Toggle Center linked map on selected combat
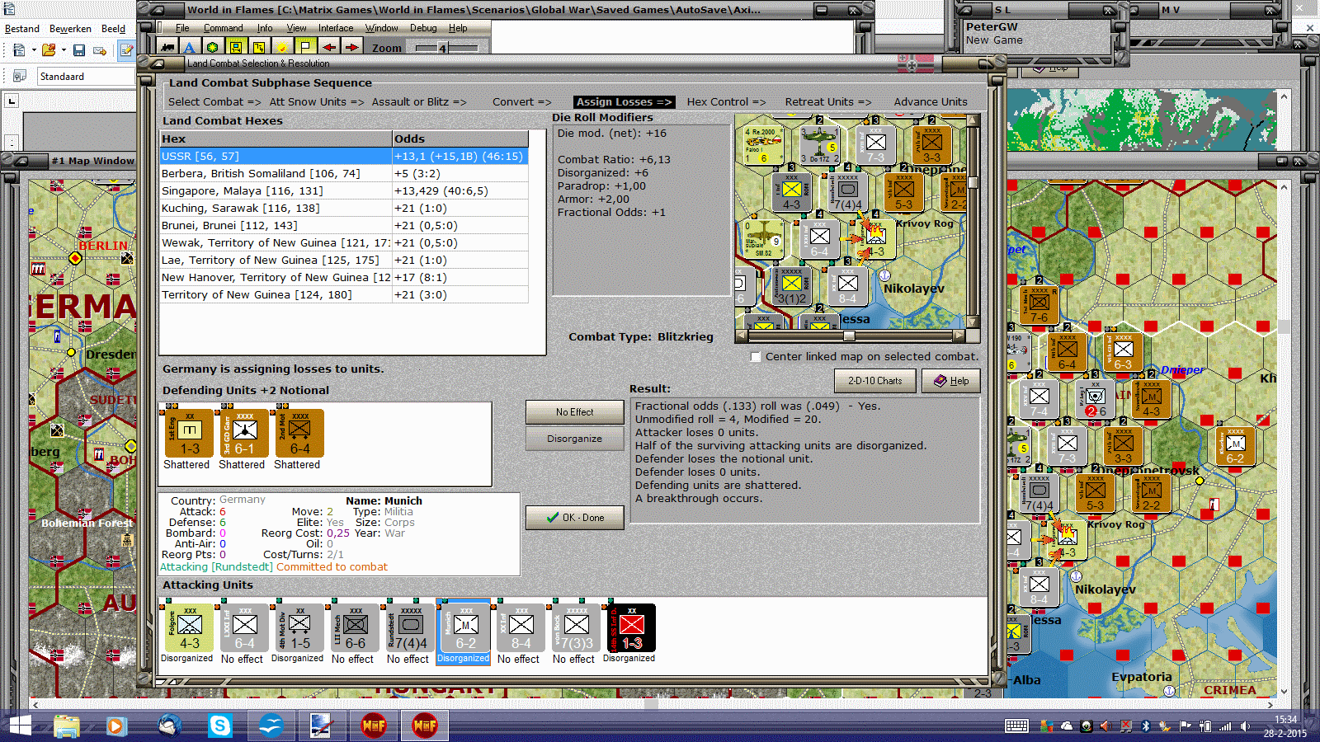This screenshot has width=1320, height=742. click(755, 357)
